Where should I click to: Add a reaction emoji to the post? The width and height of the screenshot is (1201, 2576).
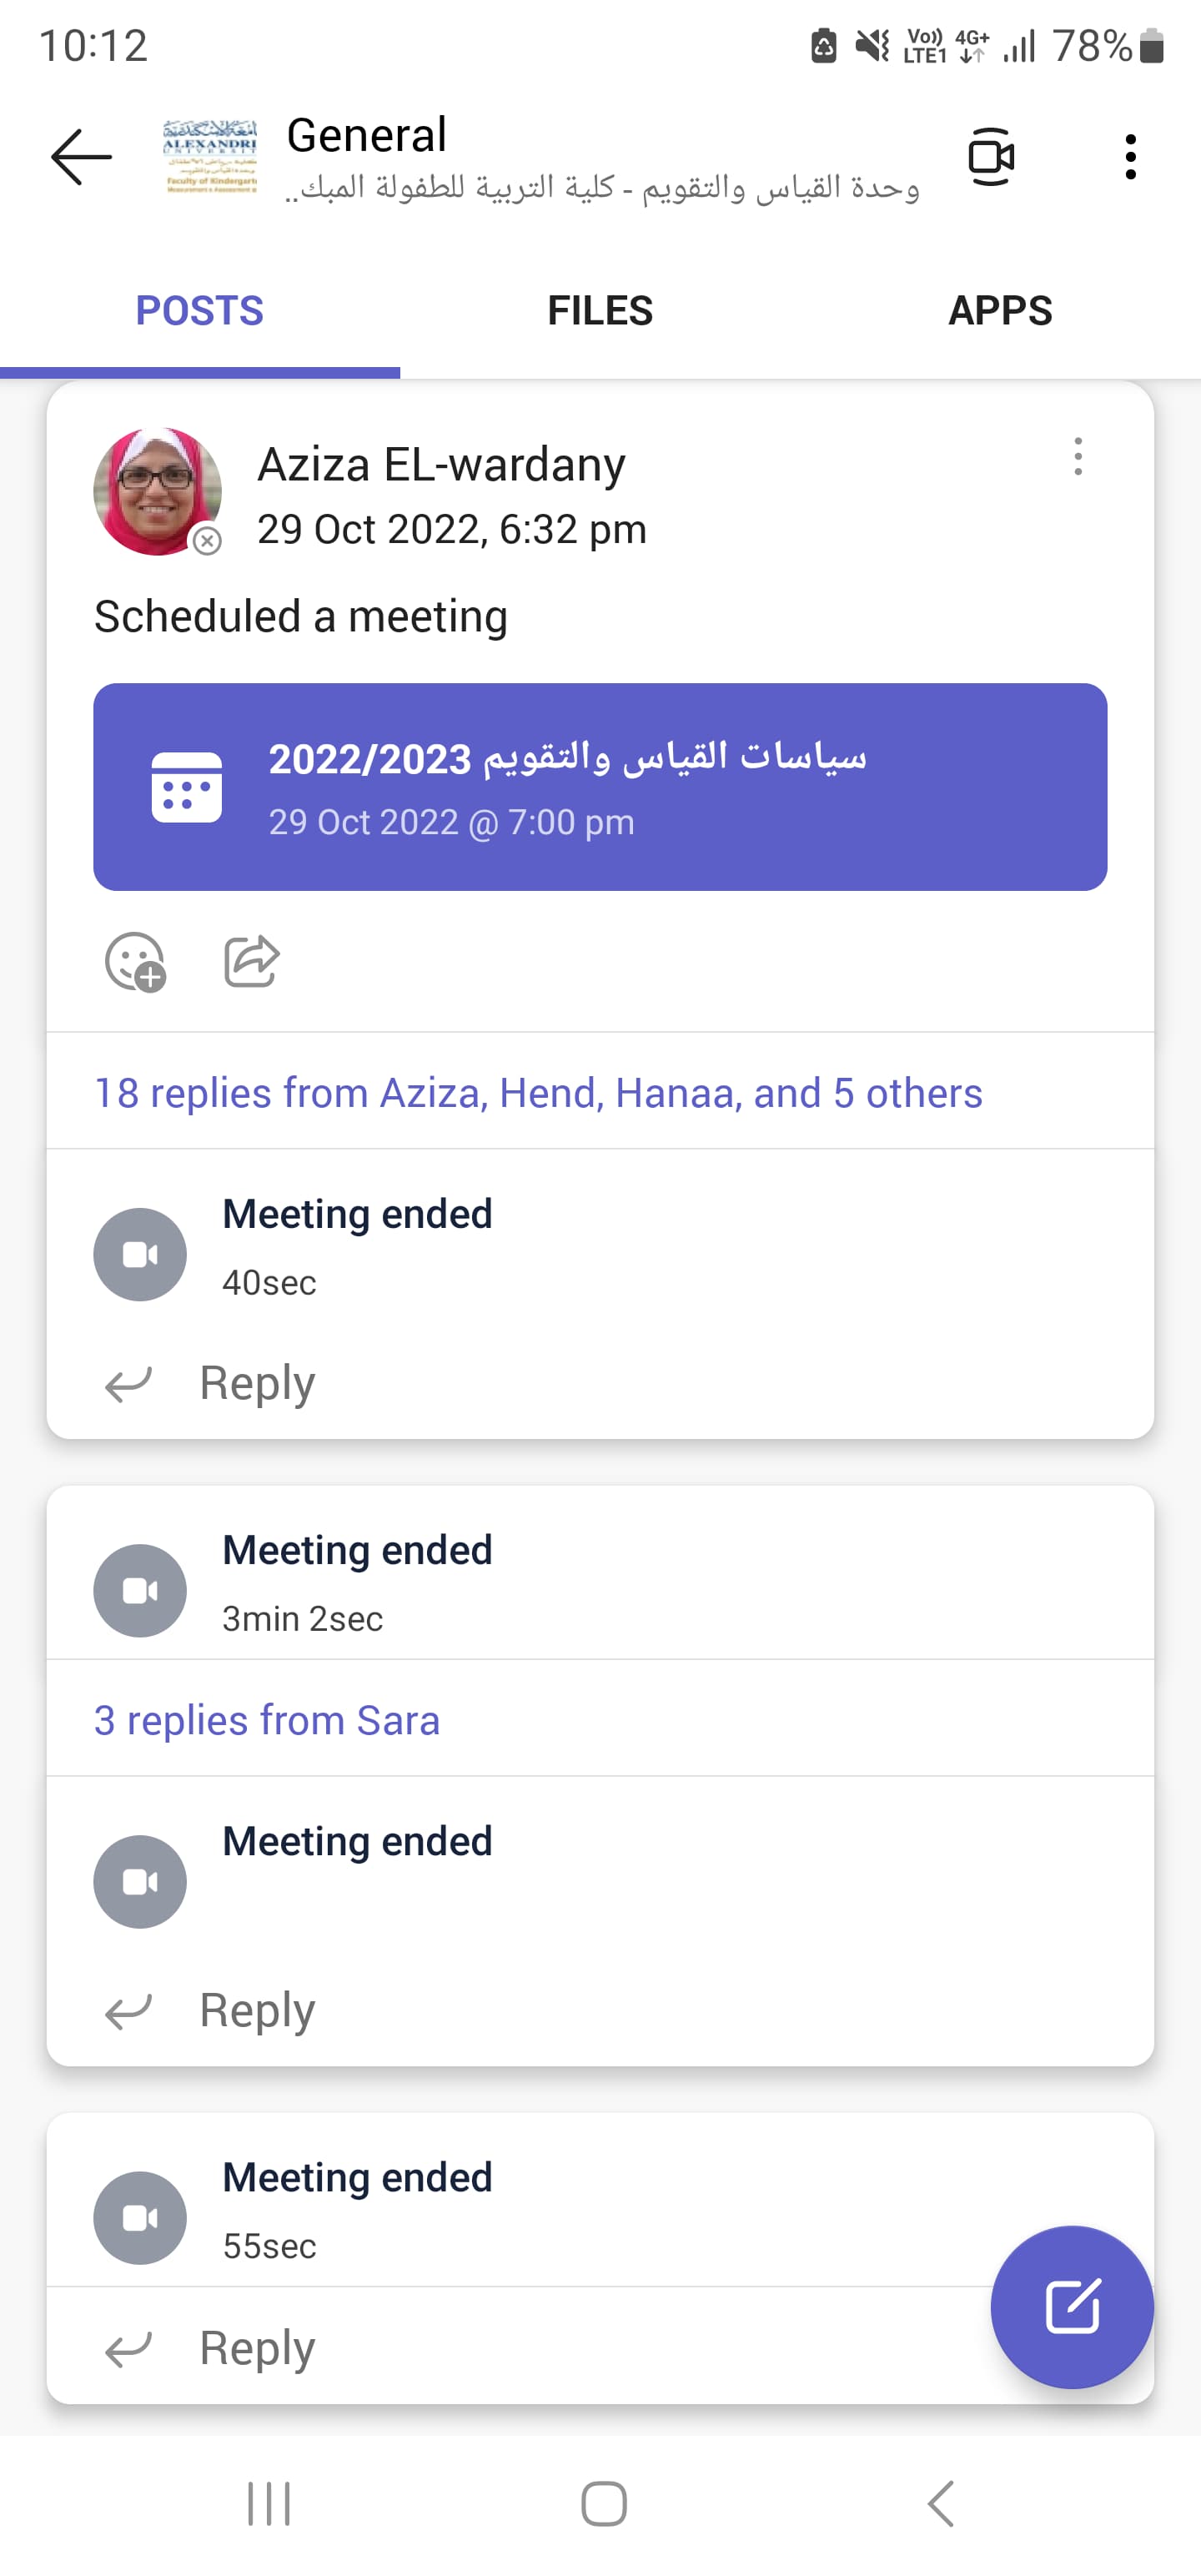pos(135,962)
